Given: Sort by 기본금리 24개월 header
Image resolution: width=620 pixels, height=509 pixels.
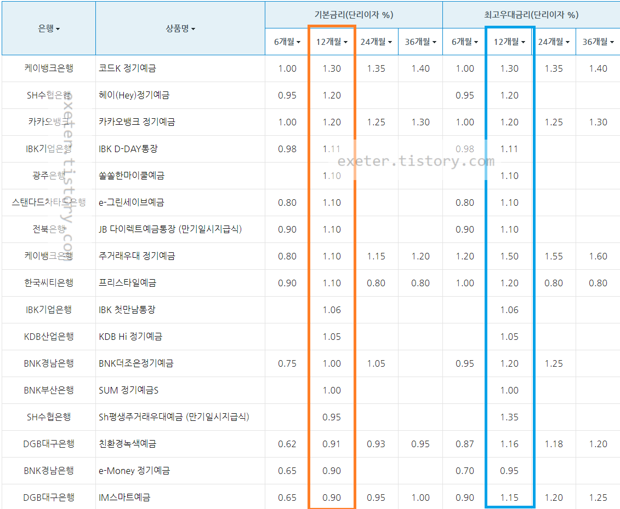Looking at the screenshot, I should coord(376,42).
